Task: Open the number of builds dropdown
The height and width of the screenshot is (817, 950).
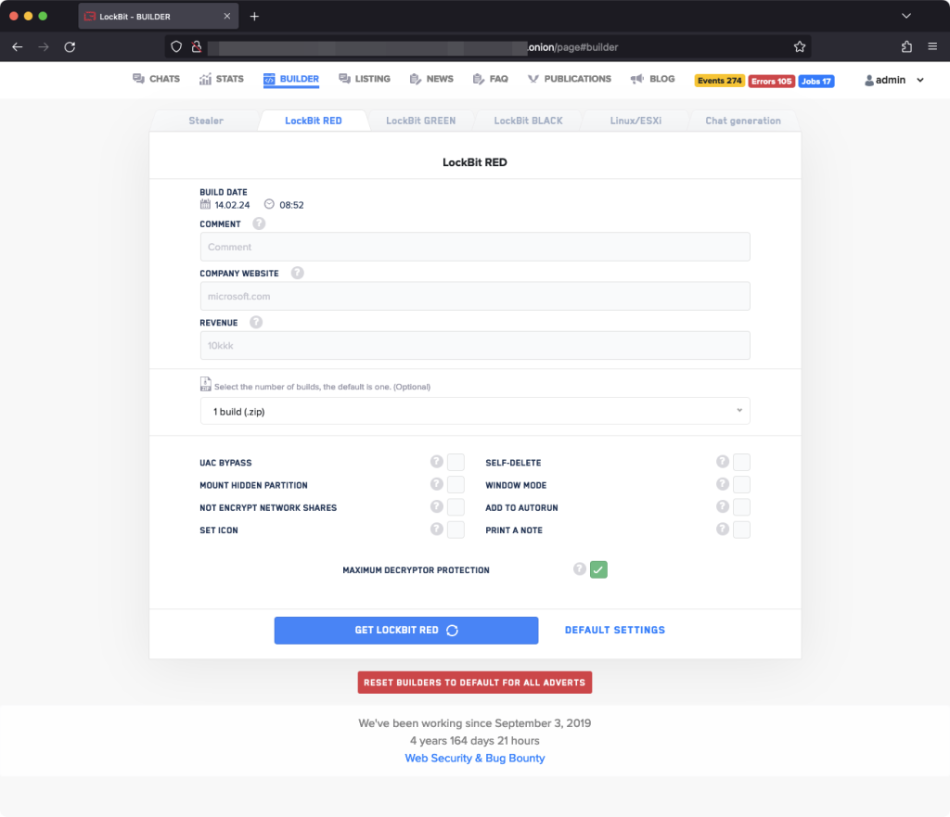Action: click(474, 411)
